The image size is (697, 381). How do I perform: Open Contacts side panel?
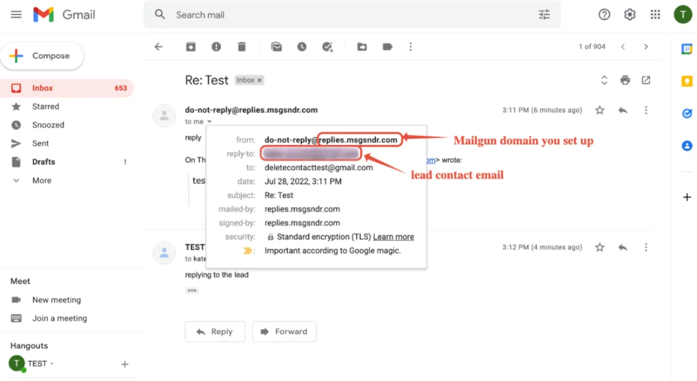(687, 146)
